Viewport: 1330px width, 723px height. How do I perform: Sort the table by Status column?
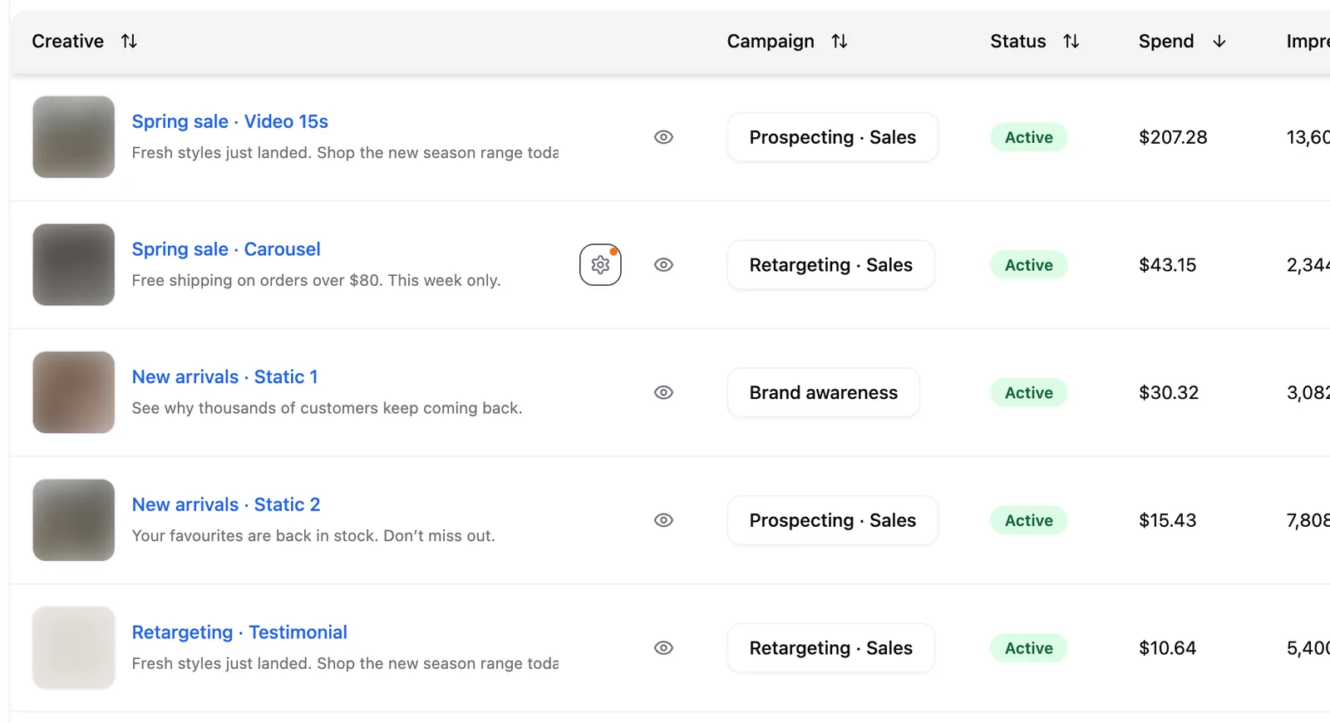[x=1071, y=41]
